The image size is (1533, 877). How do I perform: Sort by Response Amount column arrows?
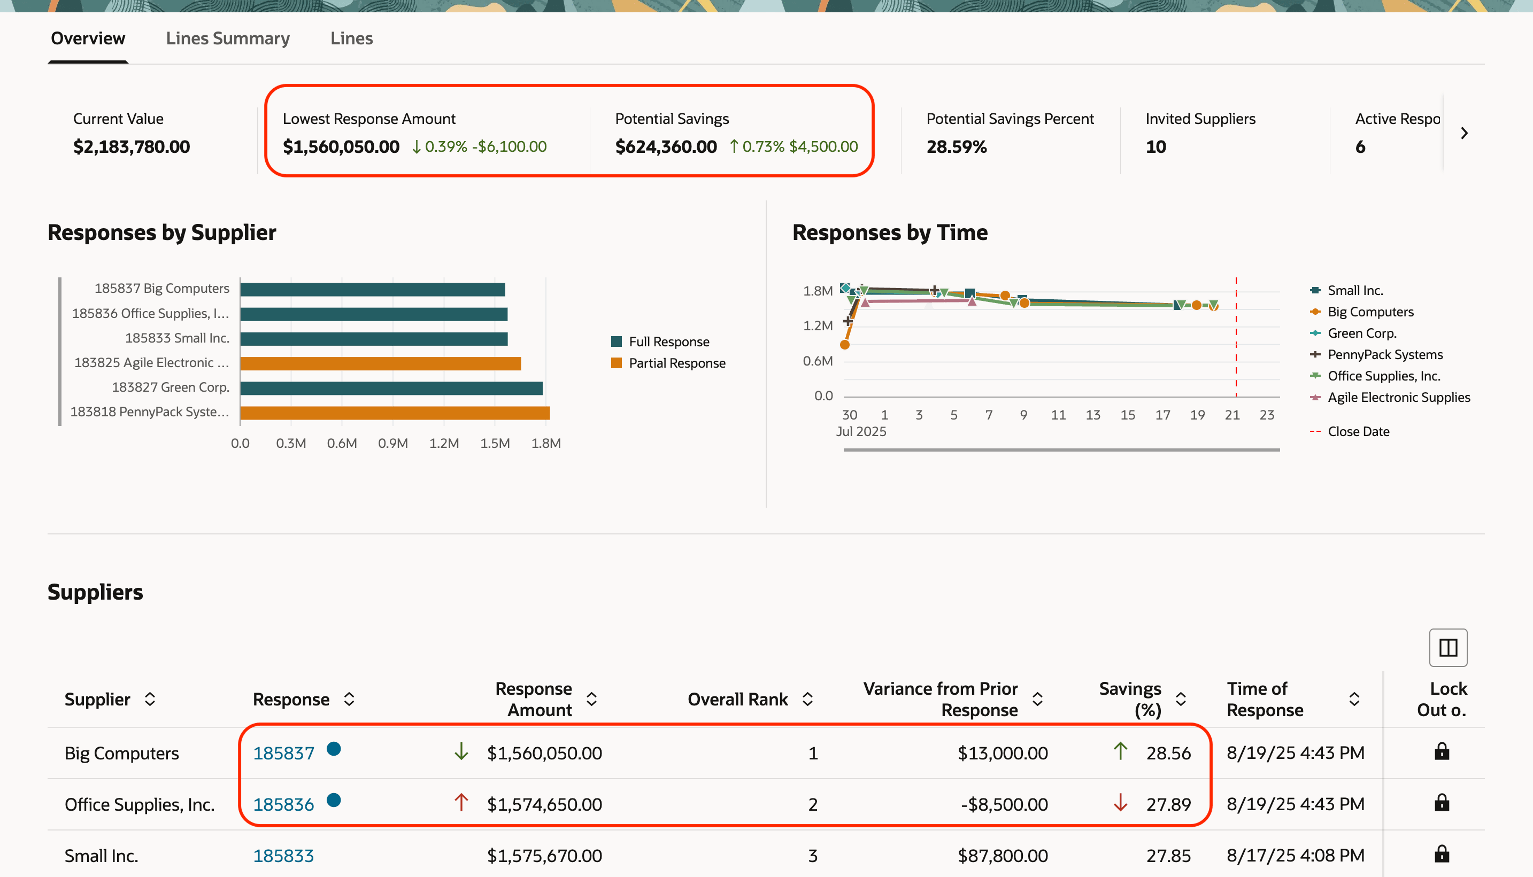[x=591, y=699]
